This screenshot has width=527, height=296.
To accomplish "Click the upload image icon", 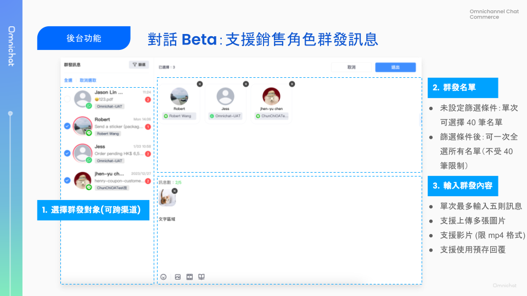I will (x=178, y=277).
